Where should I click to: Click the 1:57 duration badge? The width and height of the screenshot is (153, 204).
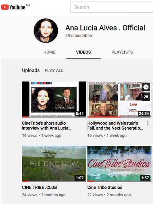point(145,178)
